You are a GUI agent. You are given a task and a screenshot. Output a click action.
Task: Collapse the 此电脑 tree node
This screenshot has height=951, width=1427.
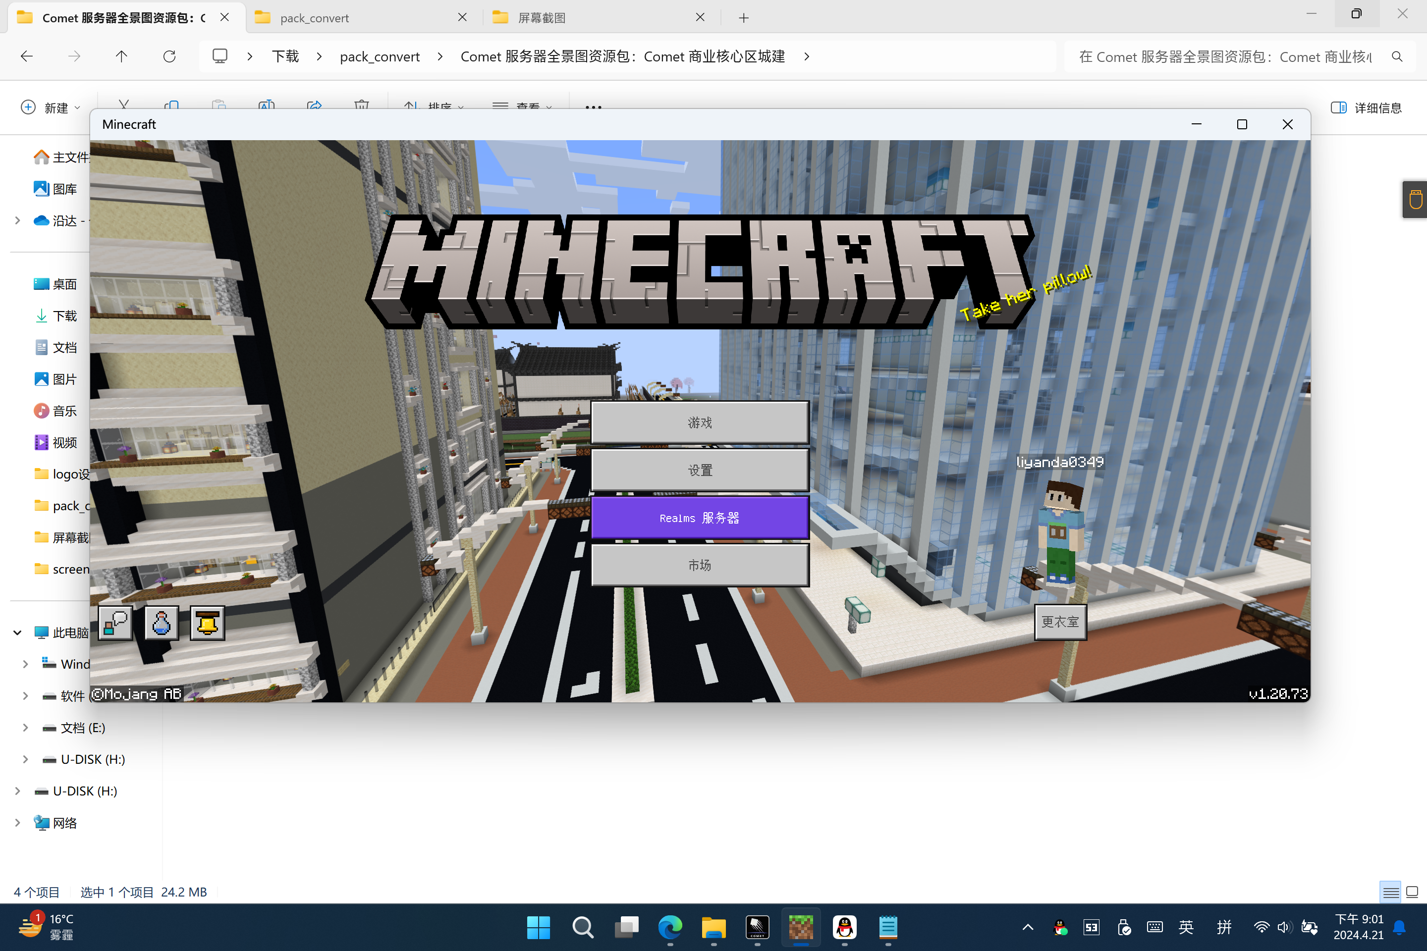click(18, 633)
